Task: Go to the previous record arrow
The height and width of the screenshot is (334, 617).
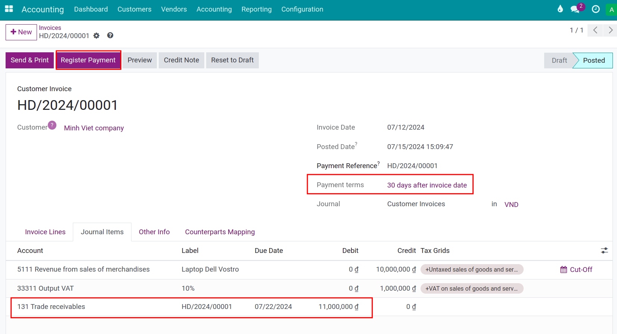Action: pyautogui.click(x=595, y=30)
